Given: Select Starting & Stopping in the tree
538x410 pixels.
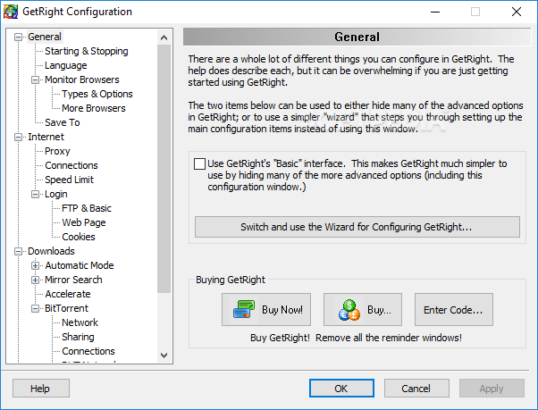Looking at the screenshot, I should [87, 51].
